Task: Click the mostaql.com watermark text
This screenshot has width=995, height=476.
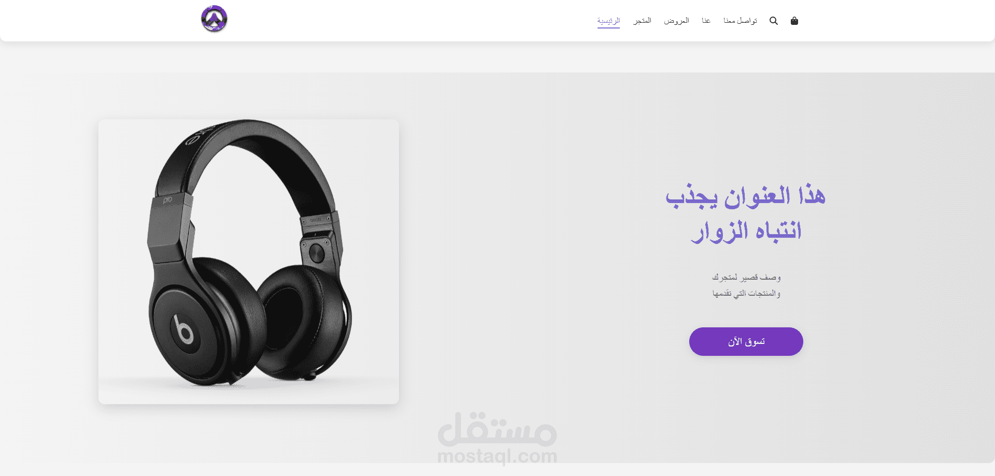Action: coord(497,456)
